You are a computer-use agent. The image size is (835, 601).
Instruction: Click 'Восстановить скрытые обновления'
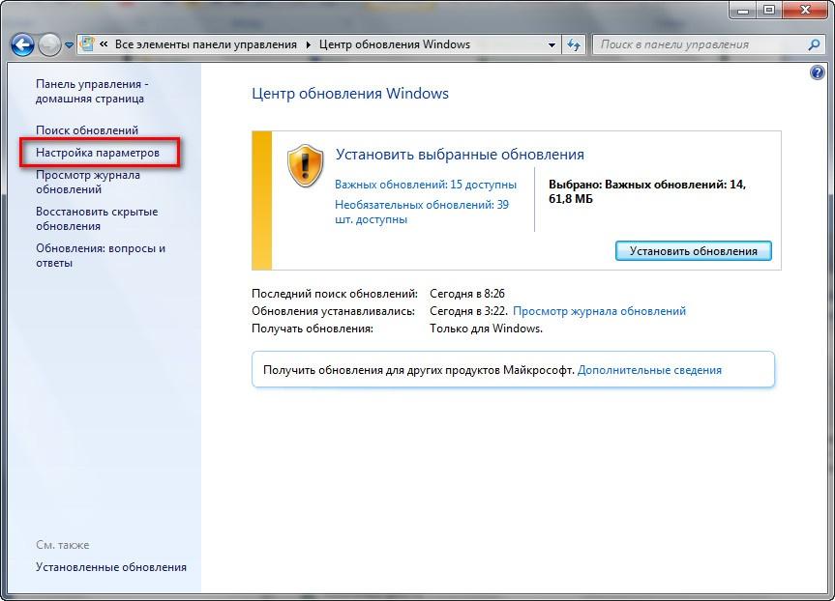(97, 218)
